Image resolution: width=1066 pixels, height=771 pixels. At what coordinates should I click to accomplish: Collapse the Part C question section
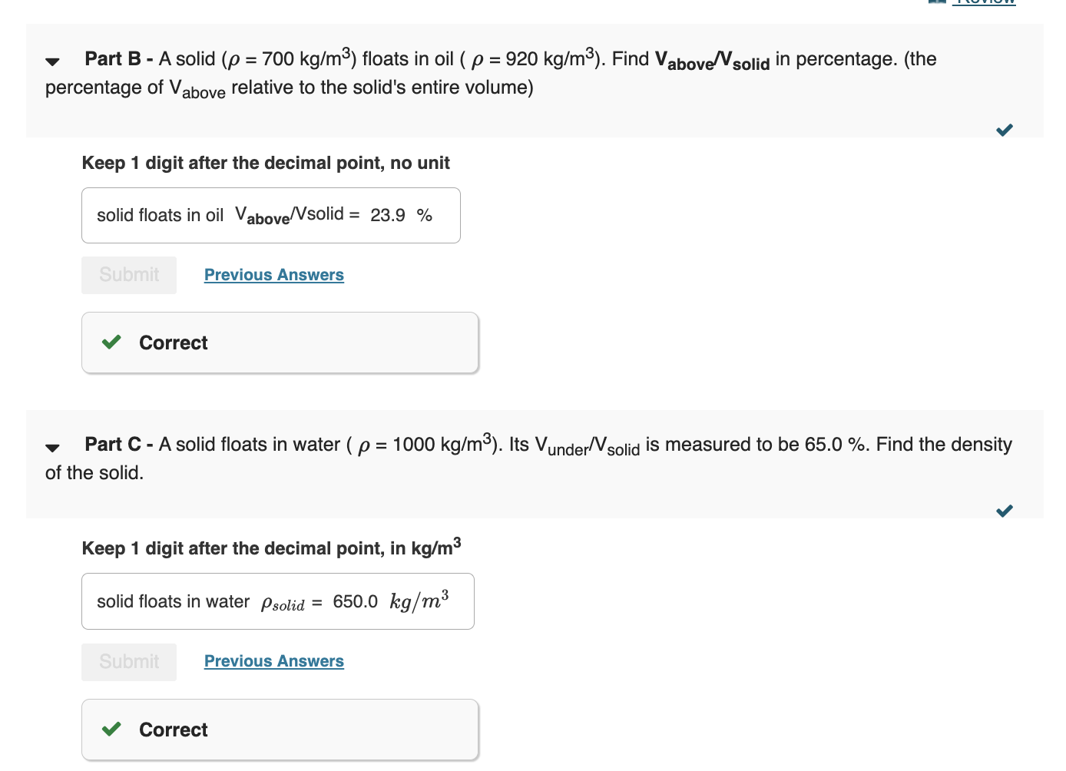[51, 447]
